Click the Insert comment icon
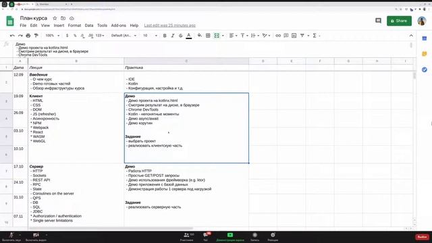Screen dimensions: 432x243 coord(286,36)
